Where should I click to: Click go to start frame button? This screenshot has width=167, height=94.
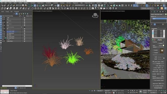pos(128,91)
